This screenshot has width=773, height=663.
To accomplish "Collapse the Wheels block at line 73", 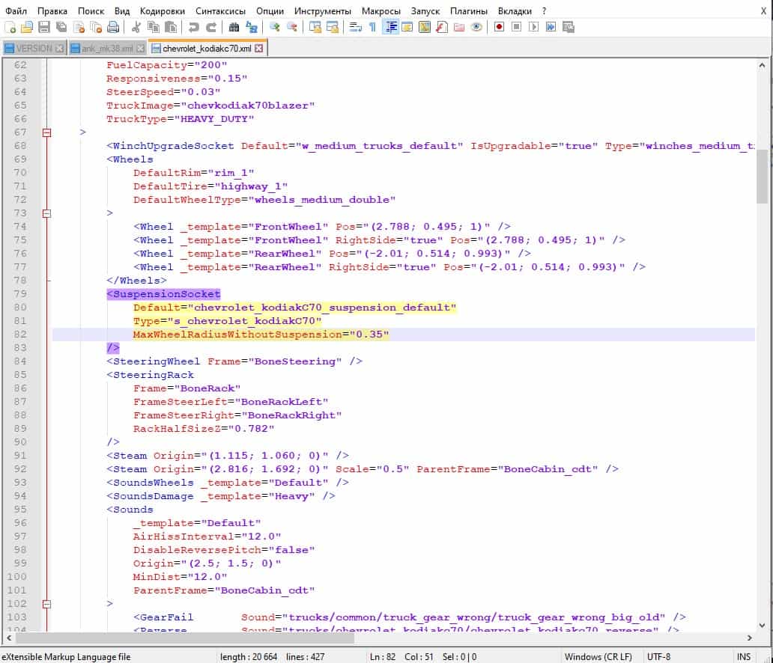I will (x=46, y=213).
